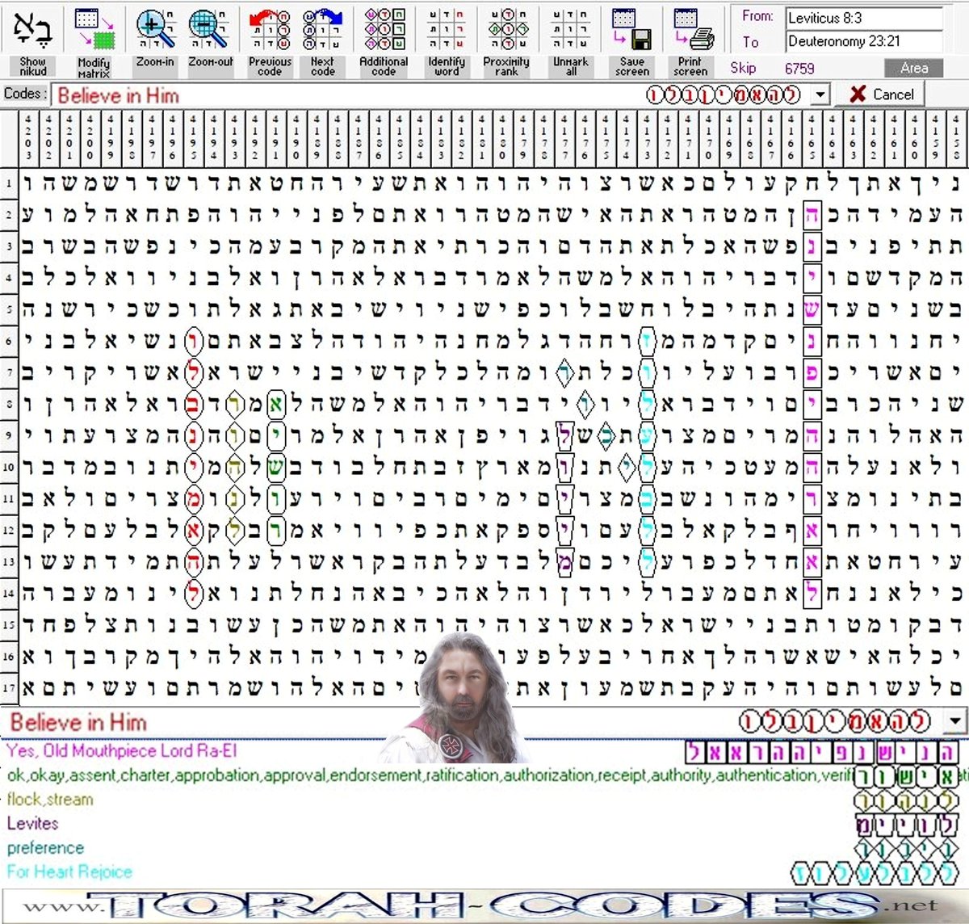Zoom out of the code matrix
Viewport: 969px width, 924px height.
coord(210,36)
